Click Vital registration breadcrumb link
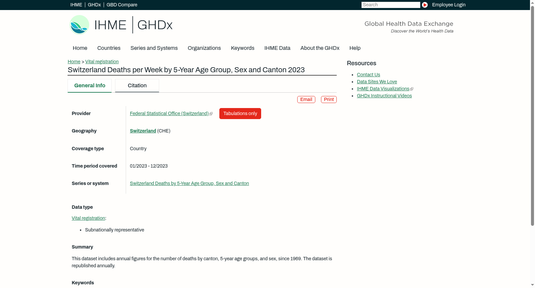Screen dimensions: 535x288 pyautogui.click(x=102, y=62)
